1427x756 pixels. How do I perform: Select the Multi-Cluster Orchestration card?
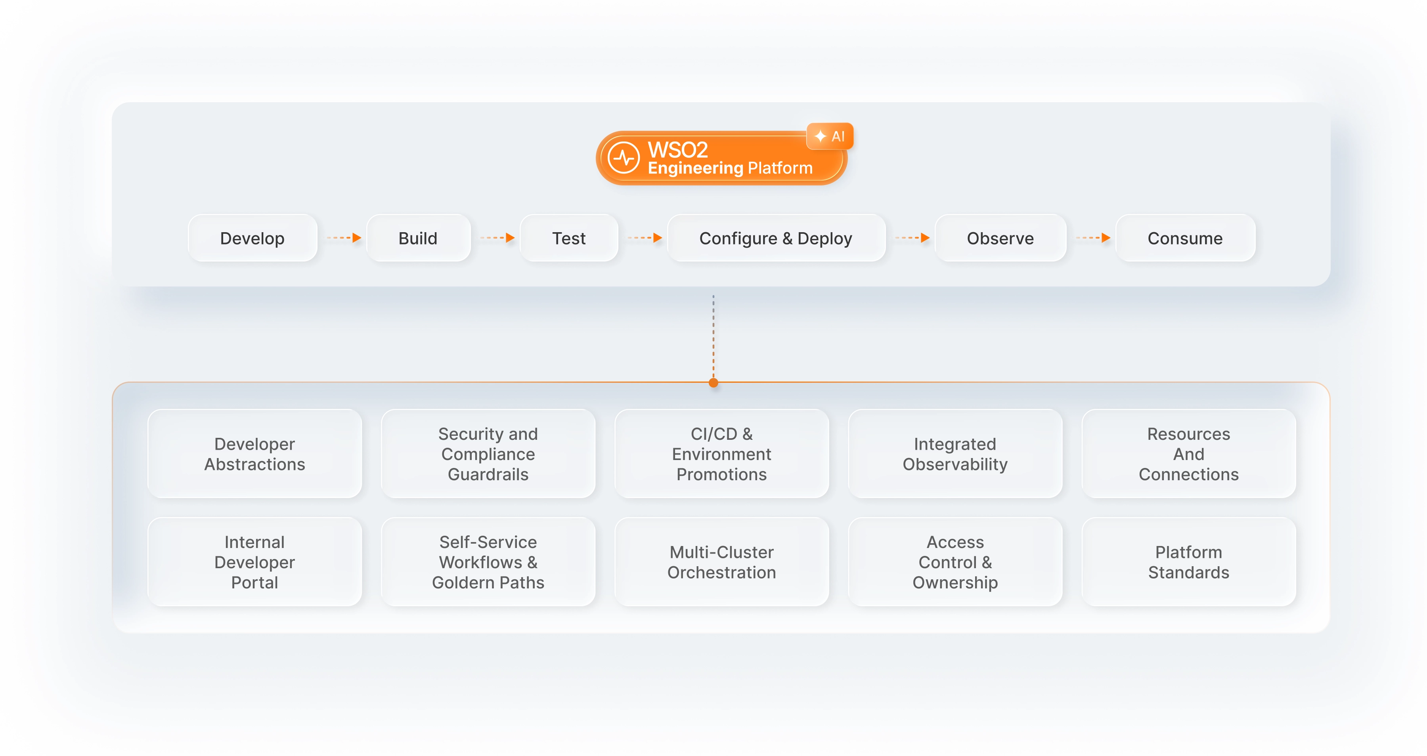click(721, 561)
